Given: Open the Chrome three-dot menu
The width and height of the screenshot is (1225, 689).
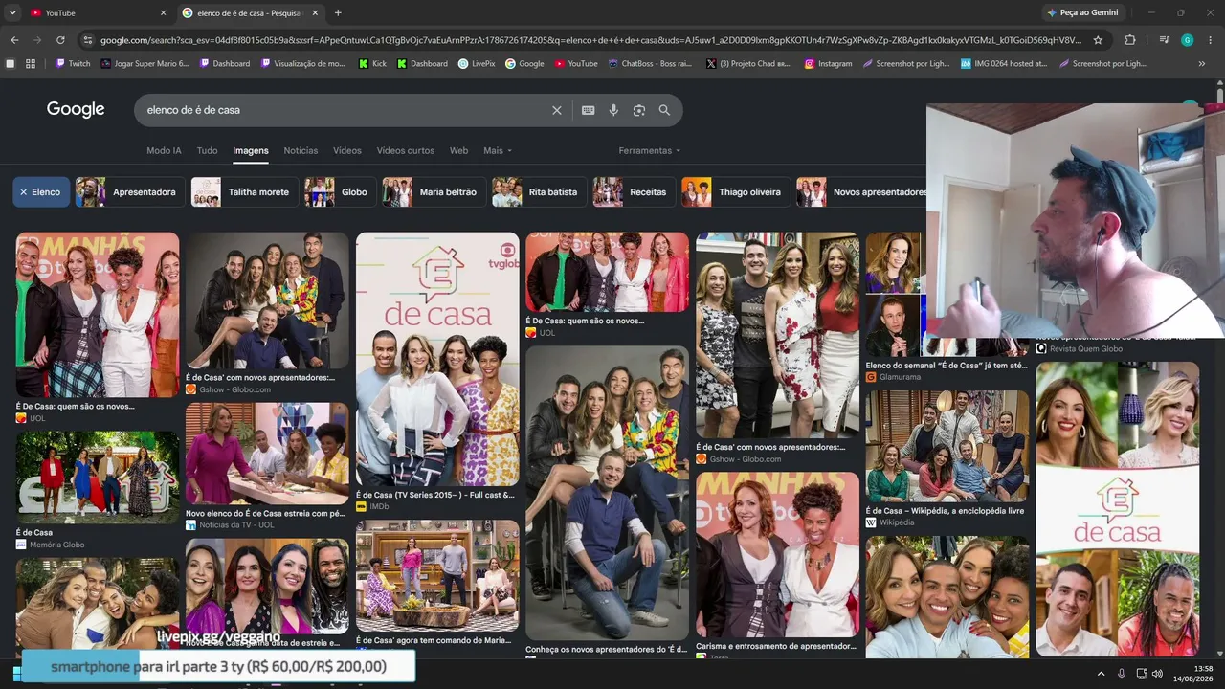Looking at the screenshot, I should click(x=1211, y=40).
